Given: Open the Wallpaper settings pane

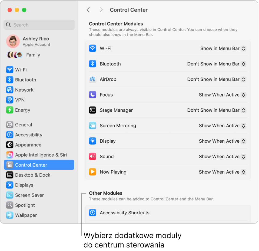Looking at the screenshot, I should pyautogui.click(x=39, y=215).
